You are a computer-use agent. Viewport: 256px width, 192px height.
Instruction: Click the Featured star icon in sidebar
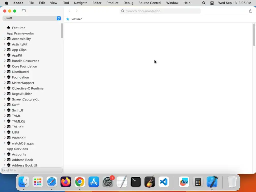pyautogui.click(x=8, y=27)
